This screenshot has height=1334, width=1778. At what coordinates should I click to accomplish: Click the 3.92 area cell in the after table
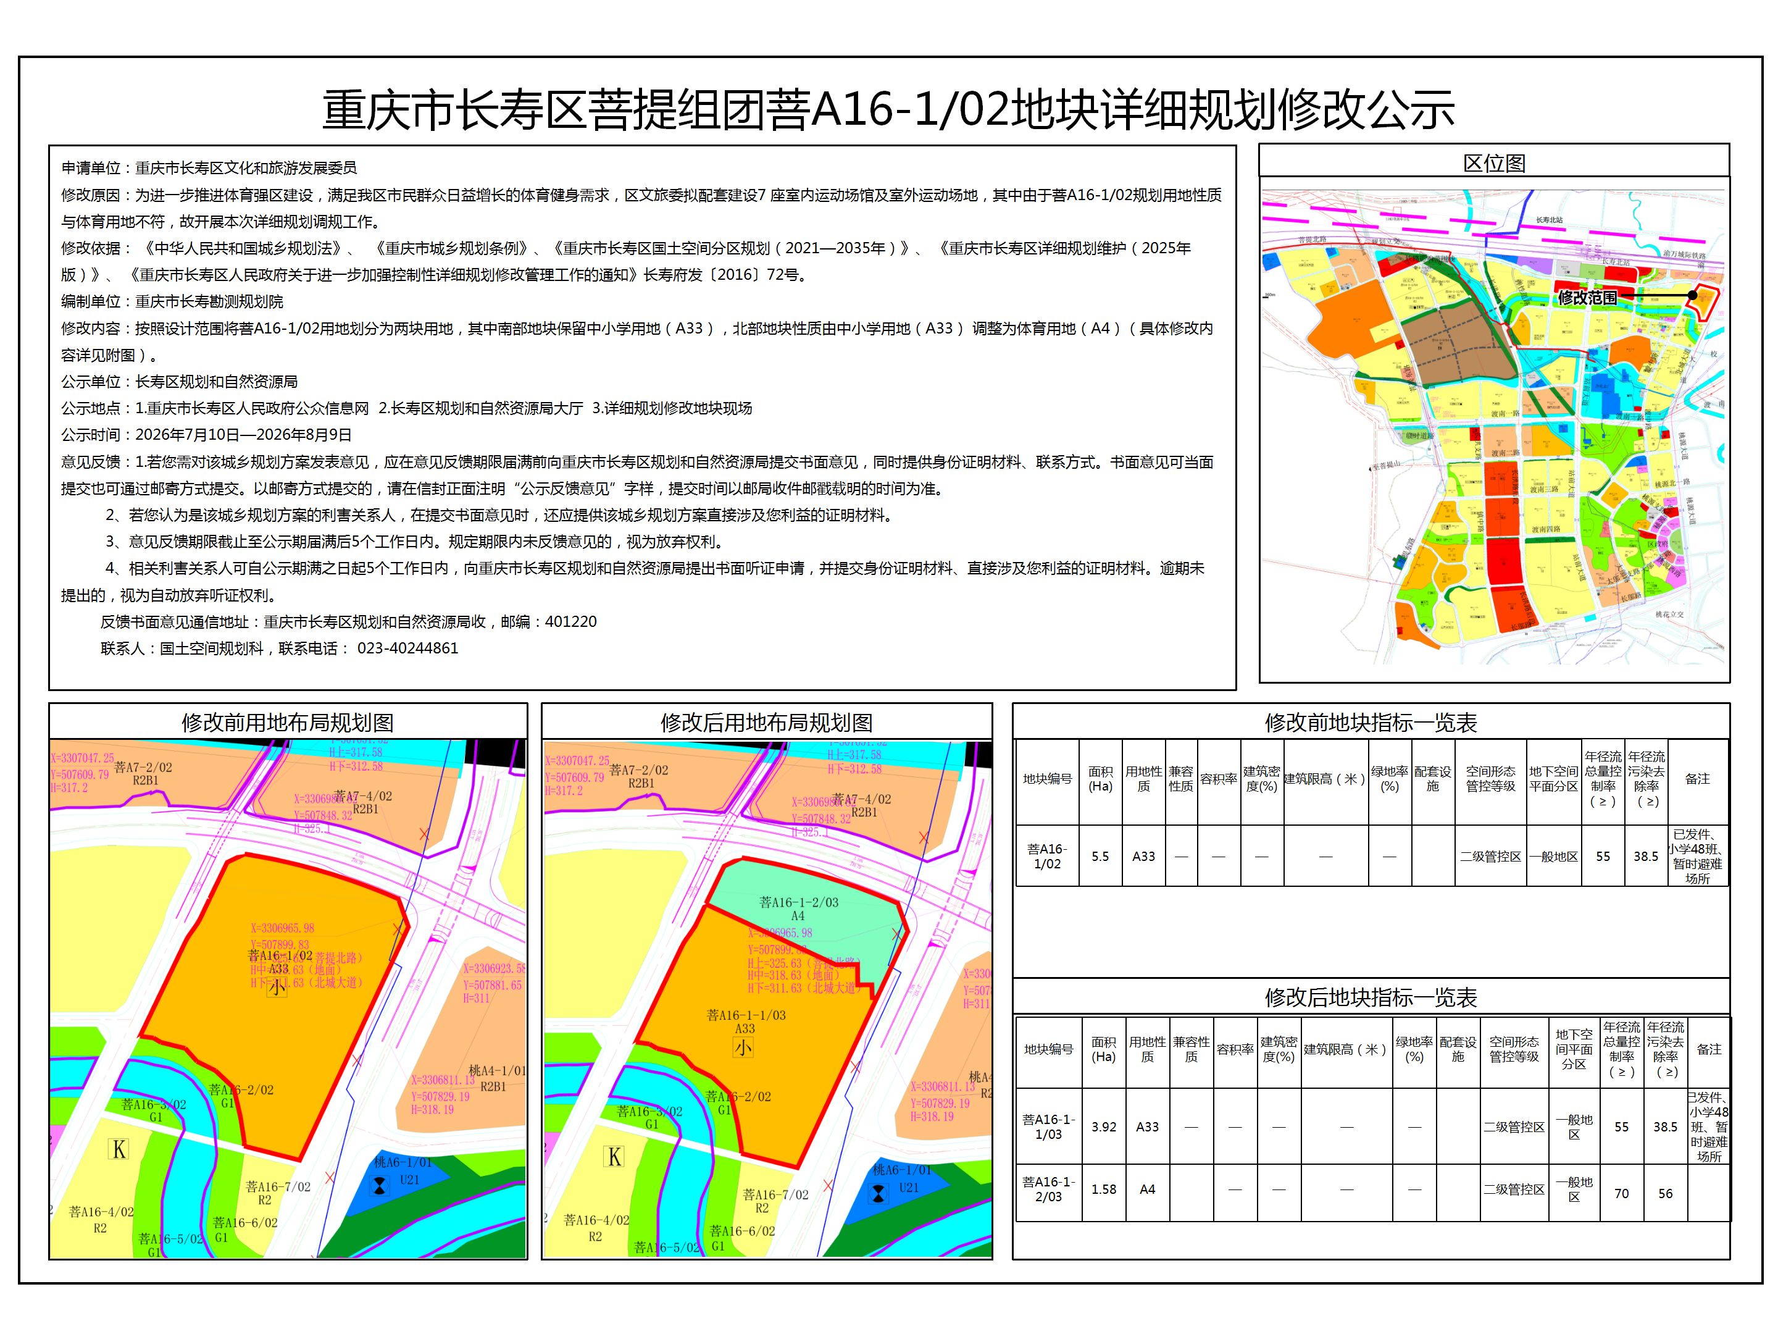point(1104,1126)
